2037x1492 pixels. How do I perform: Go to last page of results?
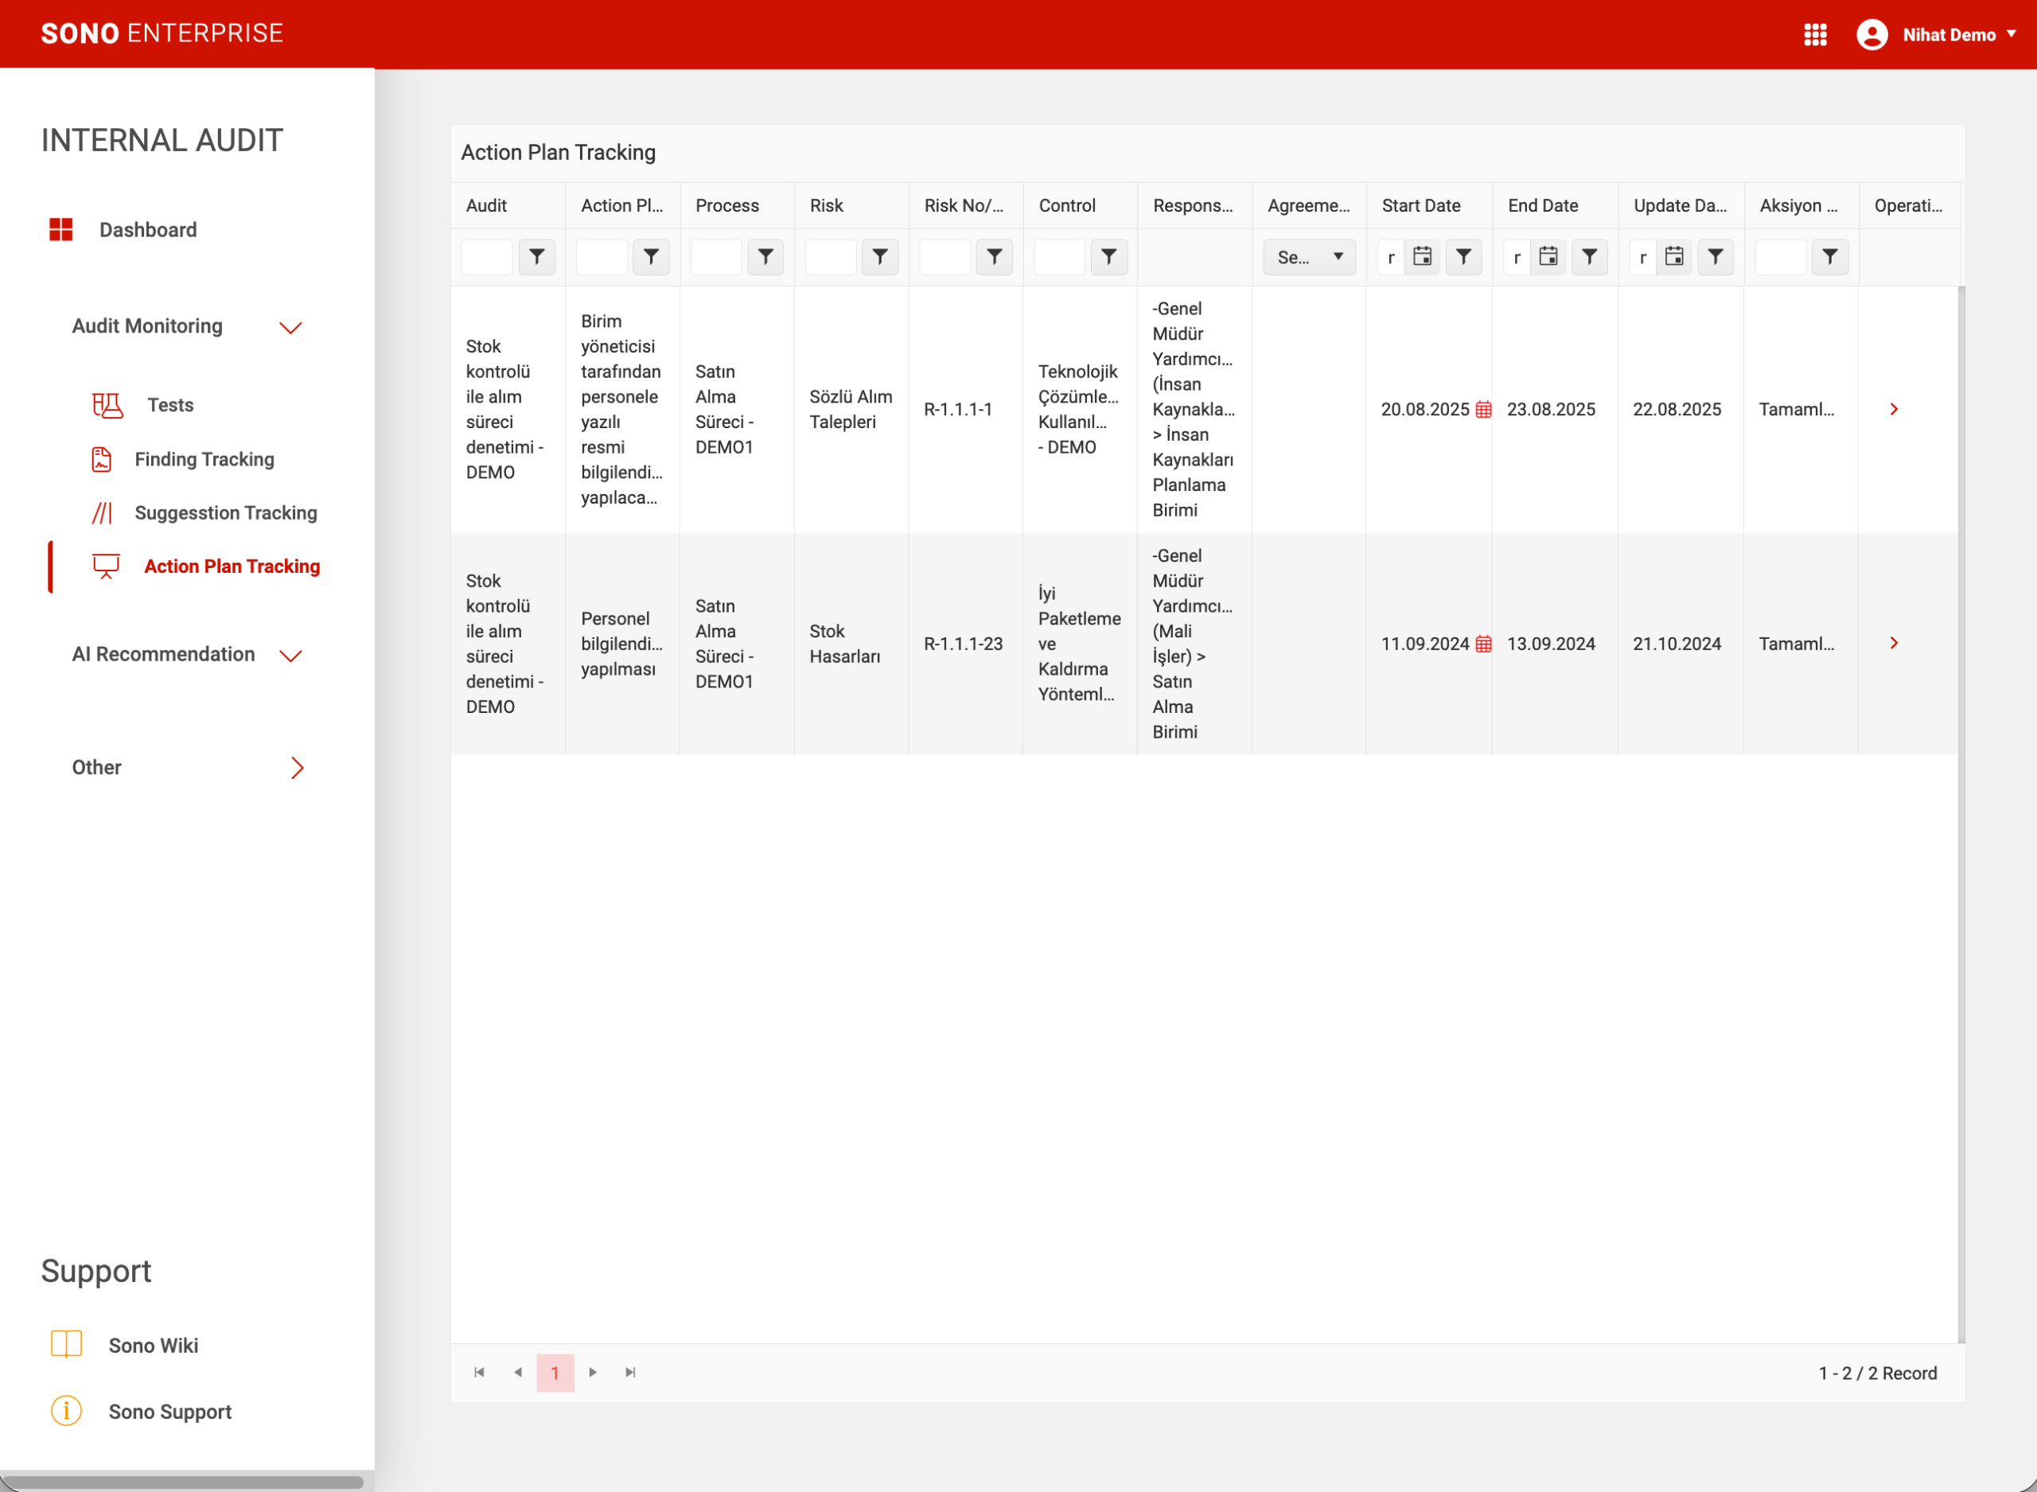point(630,1372)
